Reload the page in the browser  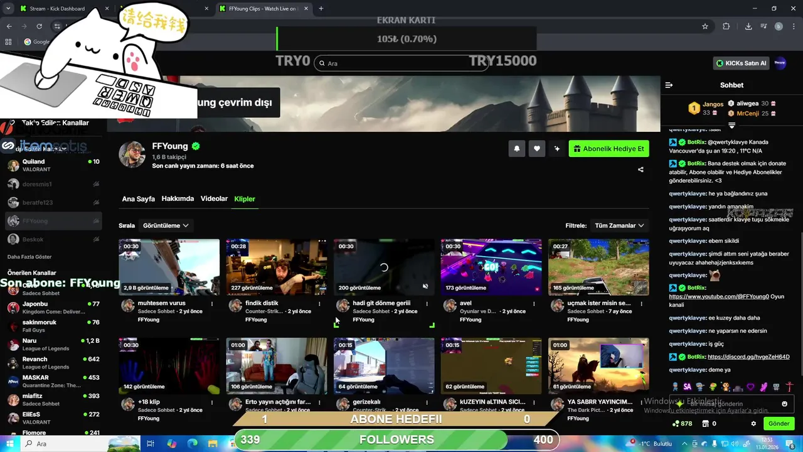click(40, 26)
